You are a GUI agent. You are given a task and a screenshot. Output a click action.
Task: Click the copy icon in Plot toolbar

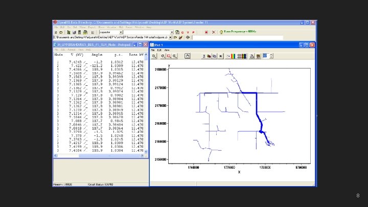[215, 56]
